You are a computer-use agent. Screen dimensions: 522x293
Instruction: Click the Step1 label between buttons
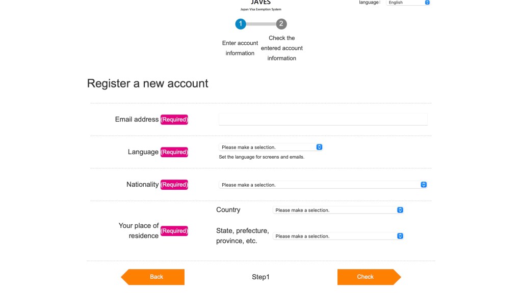pyautogui.click(x=260, y=277)
